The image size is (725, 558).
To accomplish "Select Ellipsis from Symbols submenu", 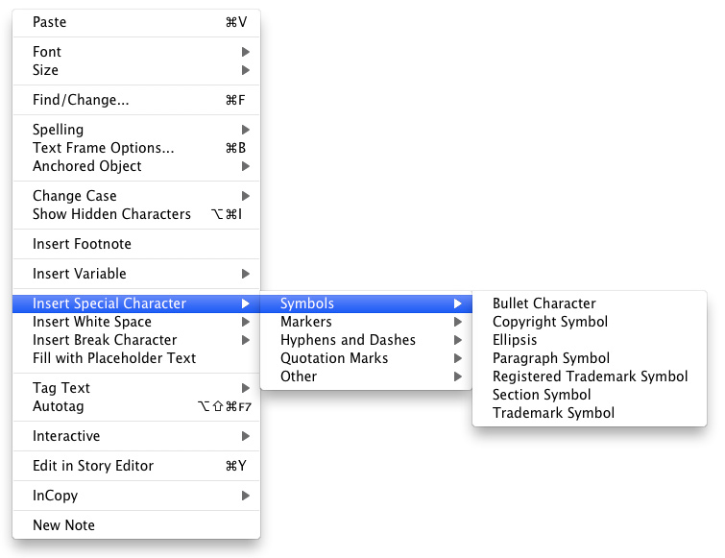I will click(x=515, y=340).
